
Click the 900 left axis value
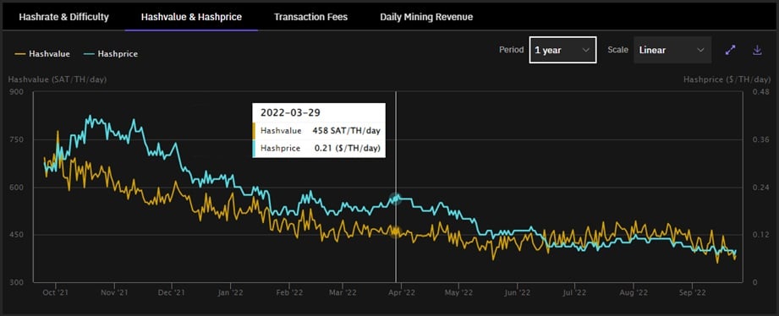tap(15, 92)
